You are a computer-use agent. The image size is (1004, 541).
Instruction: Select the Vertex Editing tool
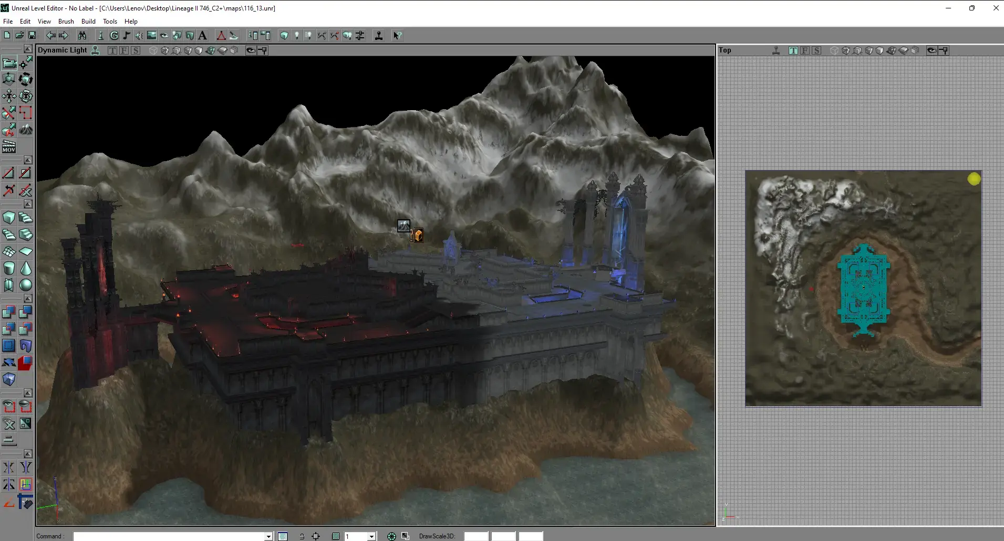pyautogui.click(x=26, y=63)
